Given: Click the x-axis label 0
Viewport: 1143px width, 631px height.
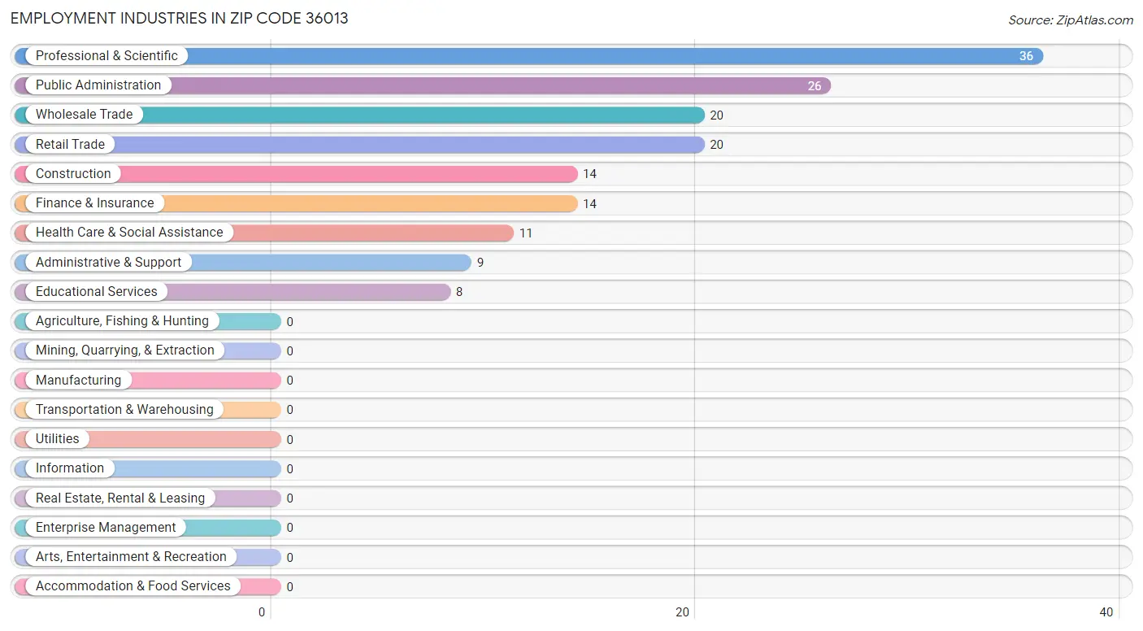Looking at the screenshot, I should (x=262, y=612).
